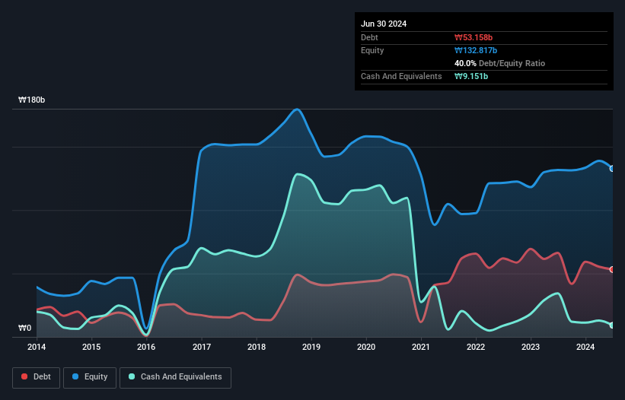Click the 40.0% Debt/Equity Ratio text
The width and height of the screenshot is (625, 400).
(x=500, y=63)
